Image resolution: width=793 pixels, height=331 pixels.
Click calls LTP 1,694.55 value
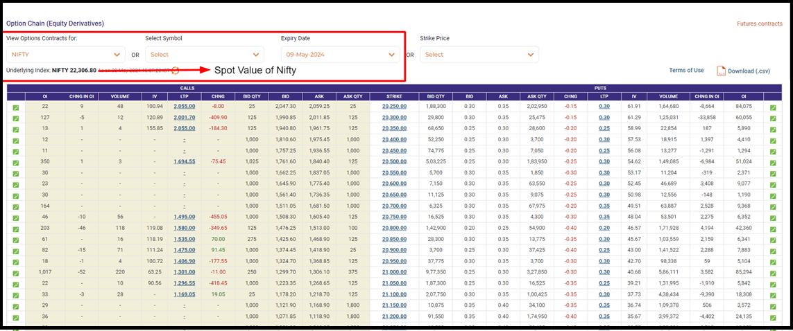(184, 161)
